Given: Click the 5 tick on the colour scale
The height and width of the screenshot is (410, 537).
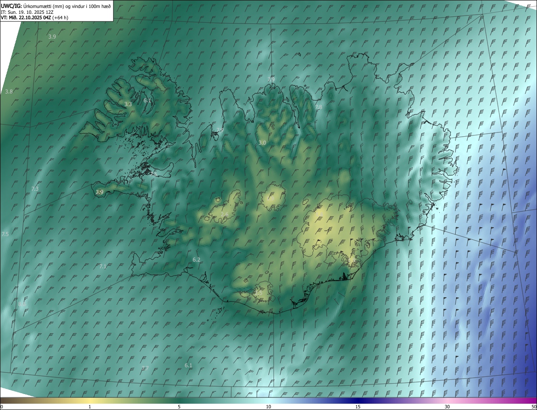Looking at the screenshot, I should point(179,407).
